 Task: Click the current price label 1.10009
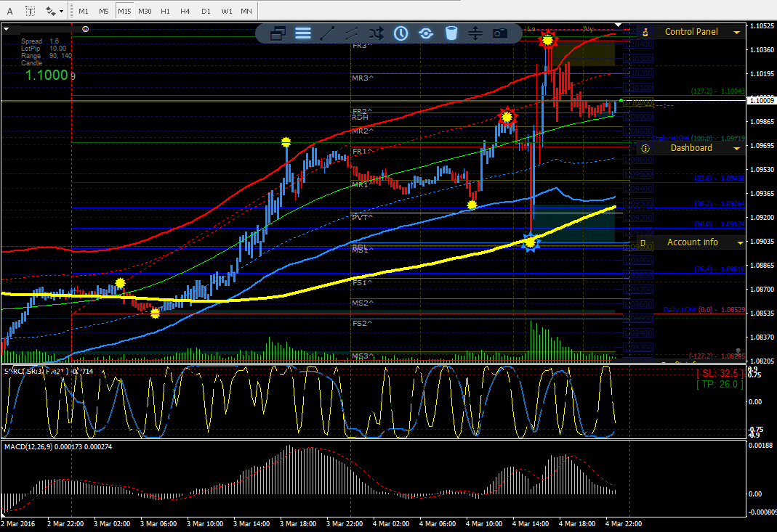point(762,100)
